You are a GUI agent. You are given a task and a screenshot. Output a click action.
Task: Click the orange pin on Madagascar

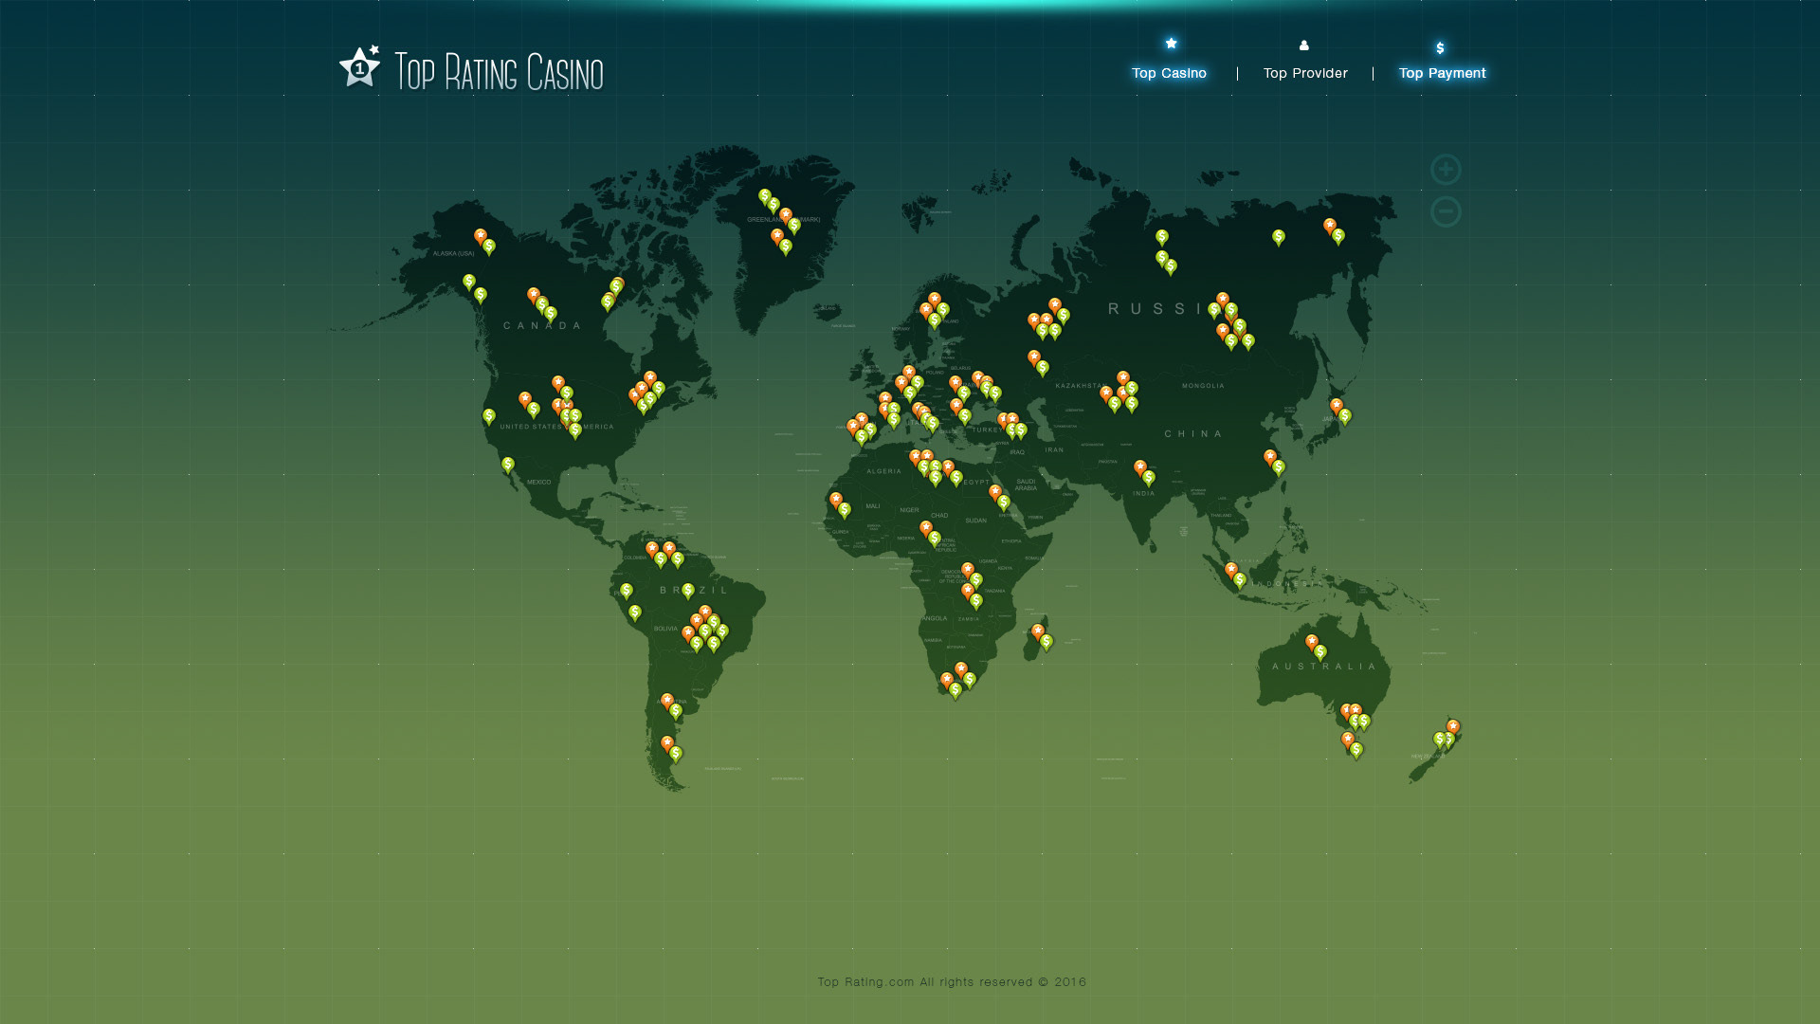1038,631
